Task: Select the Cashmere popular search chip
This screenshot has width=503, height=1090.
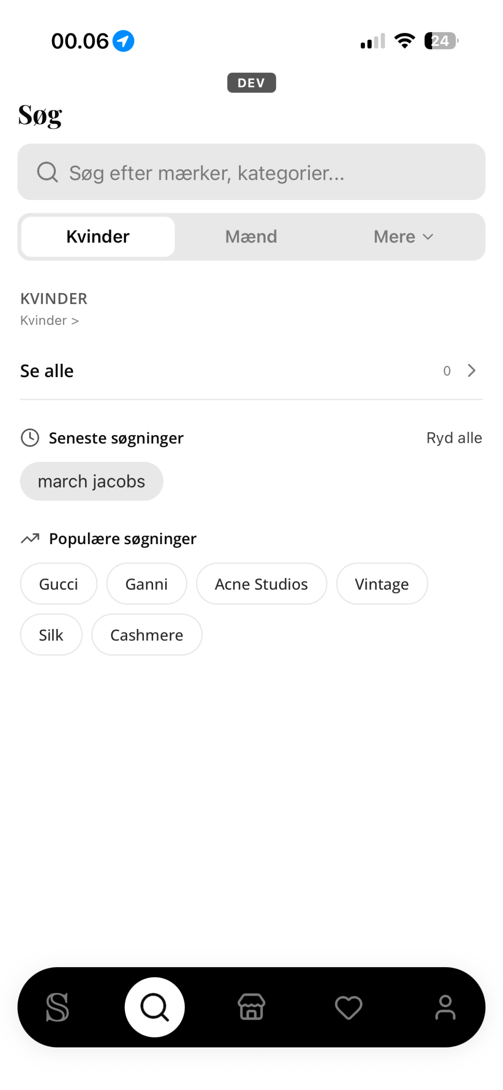Action: (147, 635)
